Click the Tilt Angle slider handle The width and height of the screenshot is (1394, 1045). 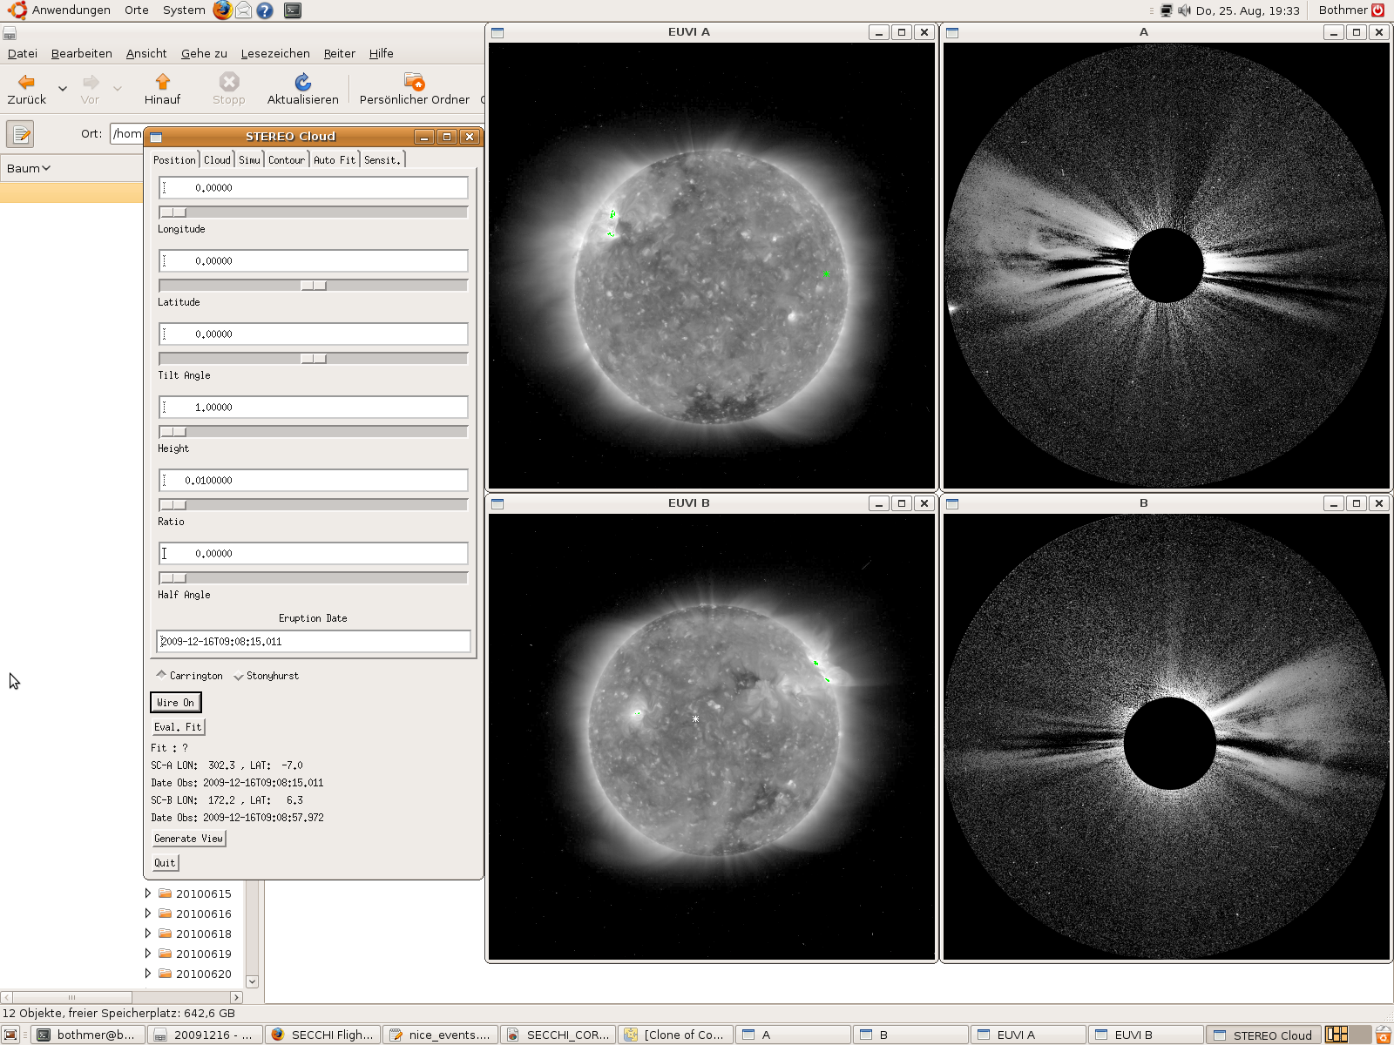click(x=314, y=359)
